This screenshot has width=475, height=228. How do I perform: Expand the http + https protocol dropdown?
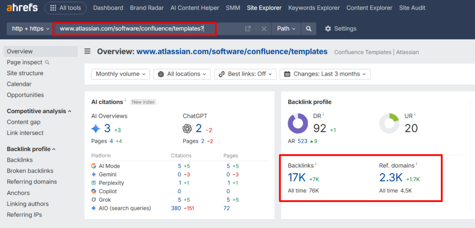pyautogui.click(x=30, y=29)
